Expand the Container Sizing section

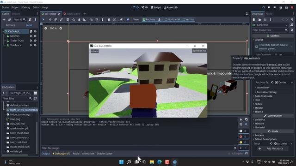(x=266, y=92)
